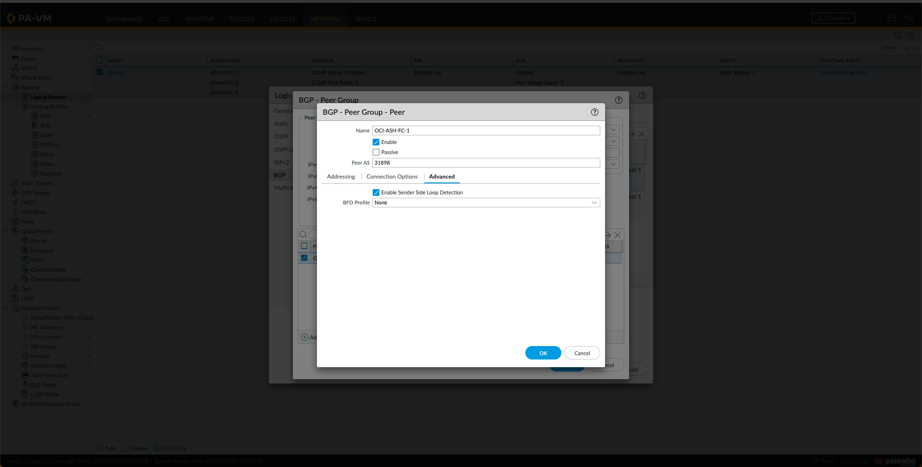Click Cancel in the Peer dialog
Image resolution: width=922 pixels, height=467 pixels.
(582, 353)
